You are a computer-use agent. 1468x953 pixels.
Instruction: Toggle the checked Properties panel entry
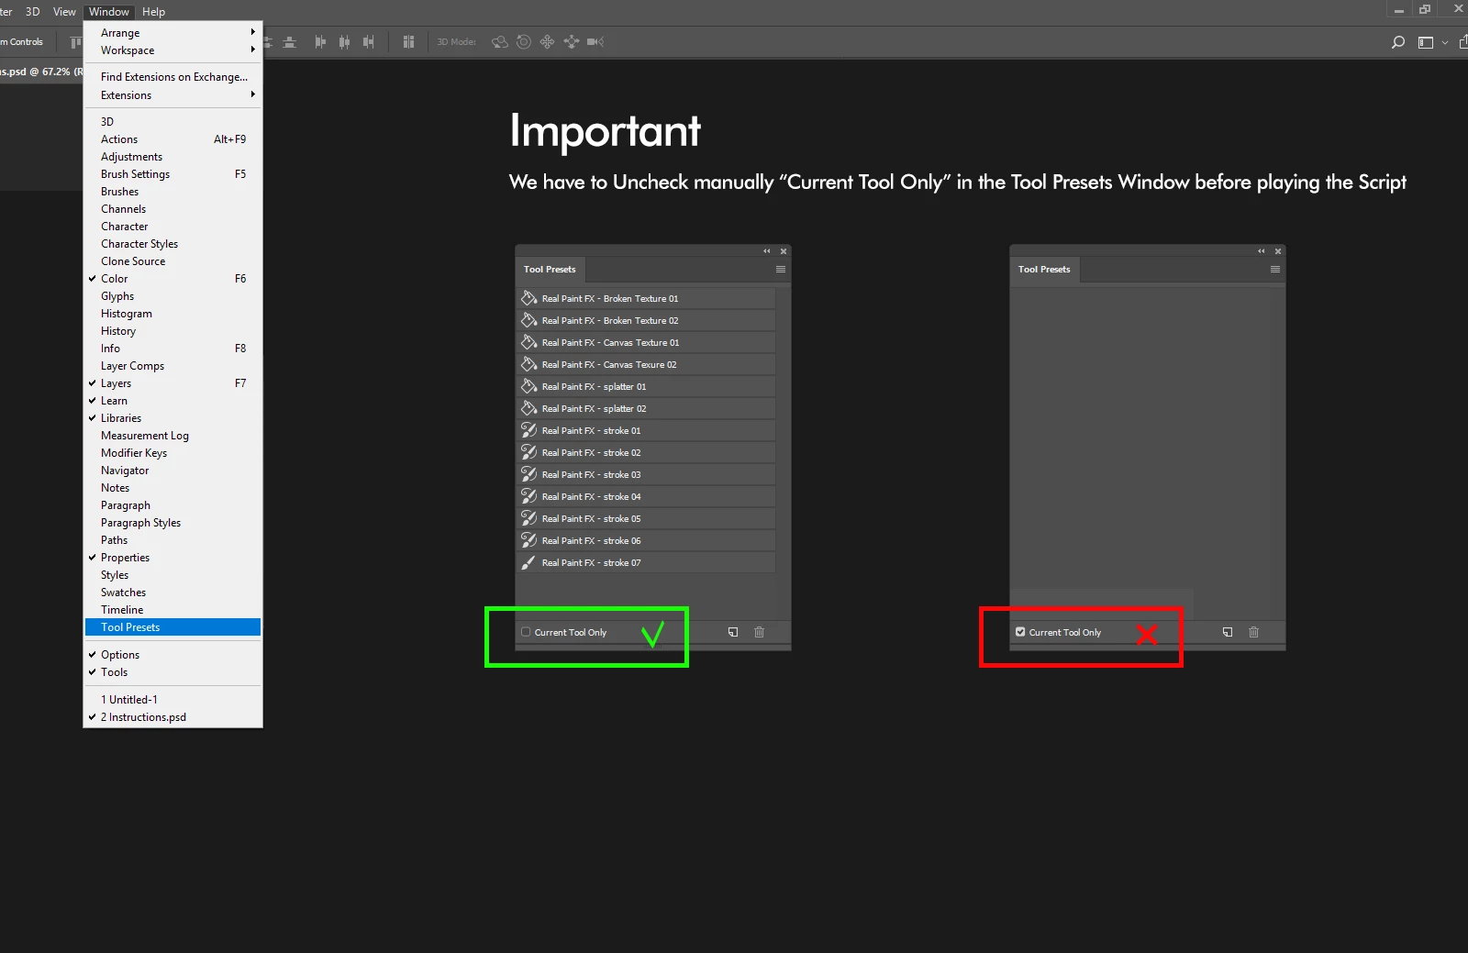(172, 558)
